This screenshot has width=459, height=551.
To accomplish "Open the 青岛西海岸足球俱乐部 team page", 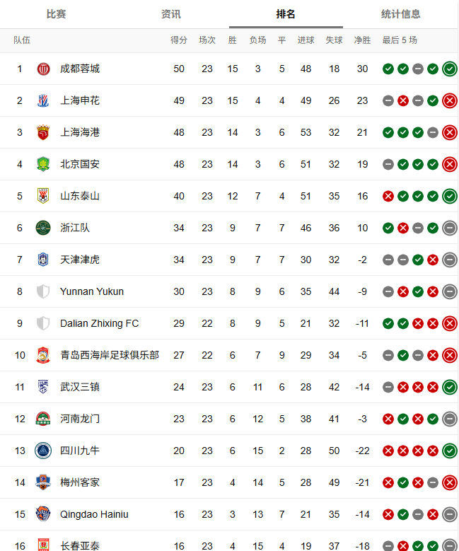I will tap(110, 355).
